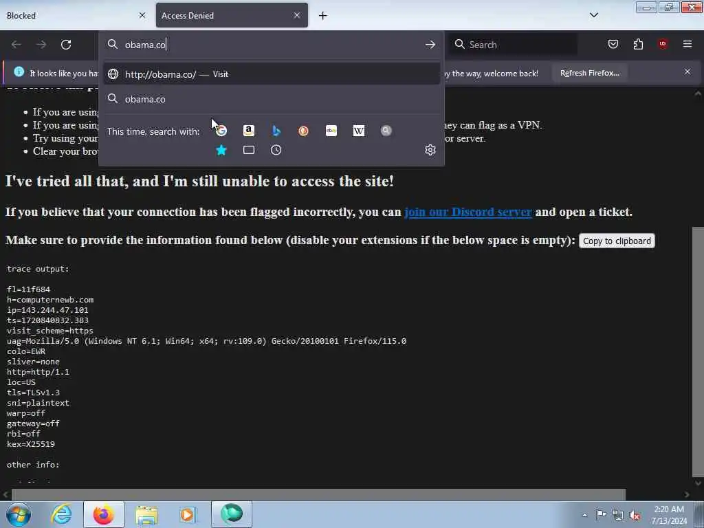Screen dimensions: 704x528
Task: Show hidden system tray icons arrow
Action: 584,515
